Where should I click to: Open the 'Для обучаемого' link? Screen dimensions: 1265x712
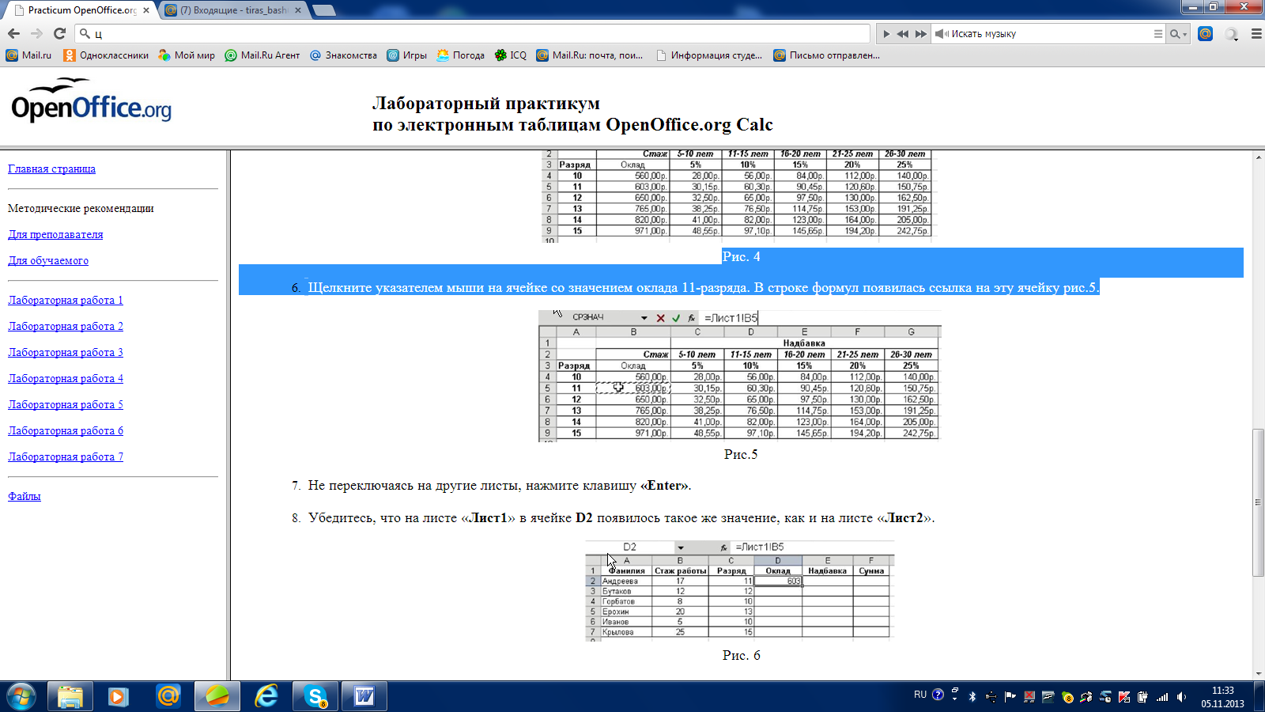pyautogui.click(x=48, y=260)
